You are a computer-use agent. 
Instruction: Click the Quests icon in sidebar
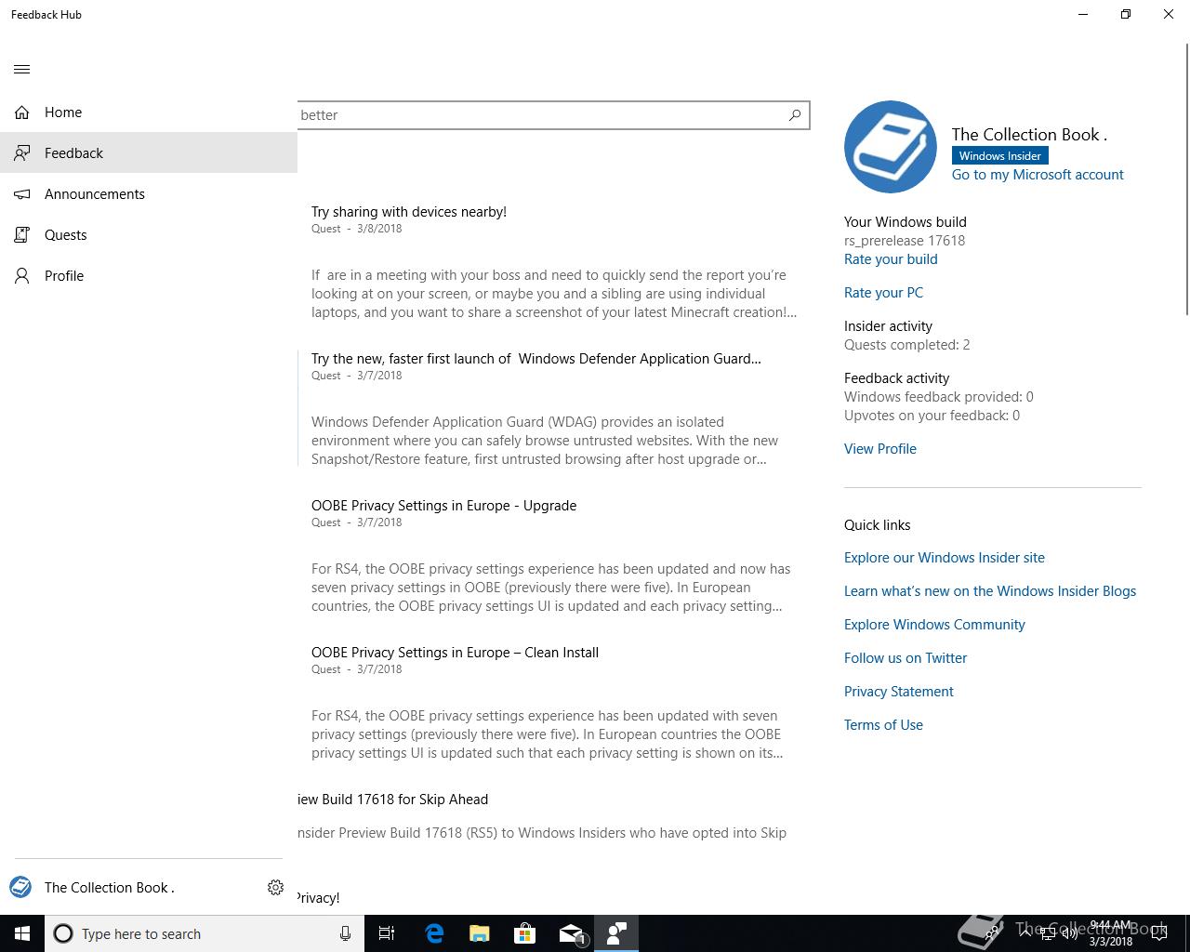click(22, 235)
